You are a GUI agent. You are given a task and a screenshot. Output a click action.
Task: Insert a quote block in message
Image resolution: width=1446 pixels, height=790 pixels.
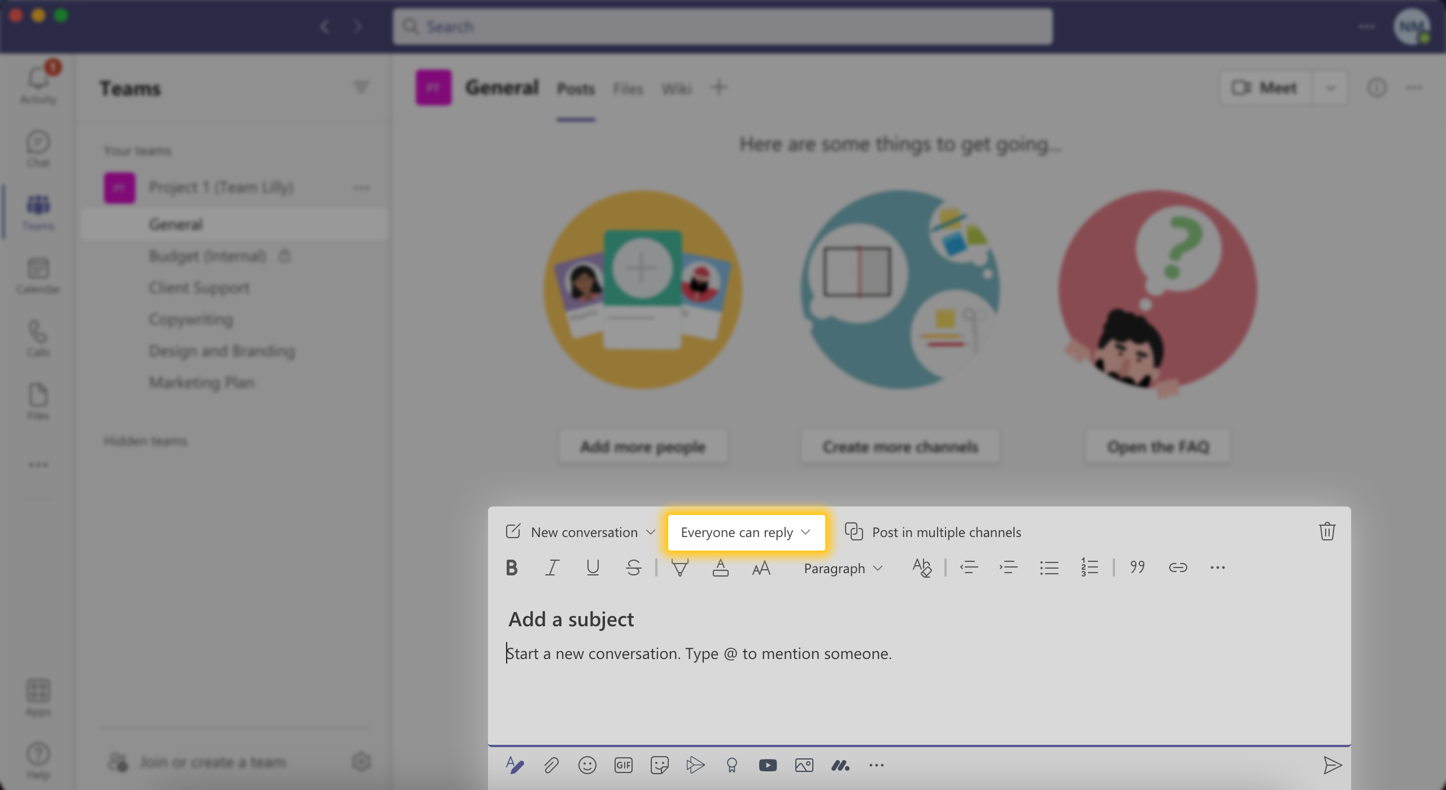point(1135,567)
